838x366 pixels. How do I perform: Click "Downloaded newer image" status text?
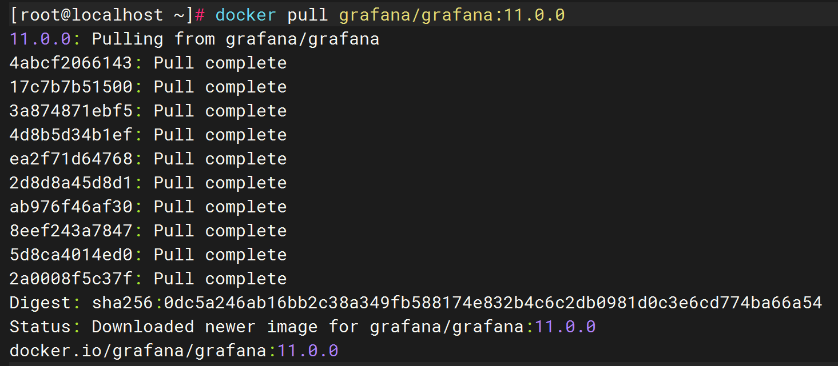pos(204,327)
